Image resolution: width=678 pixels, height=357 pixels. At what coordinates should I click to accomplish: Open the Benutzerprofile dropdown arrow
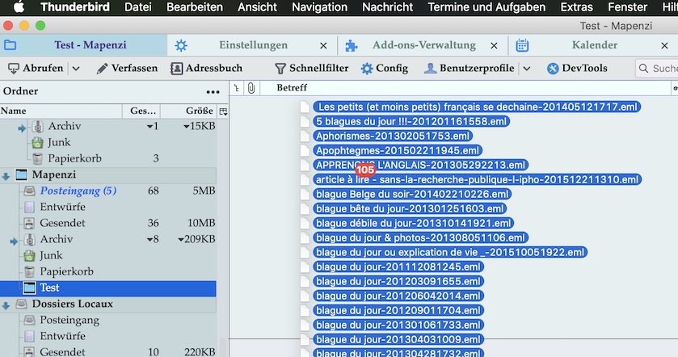(x=527, y=69)
